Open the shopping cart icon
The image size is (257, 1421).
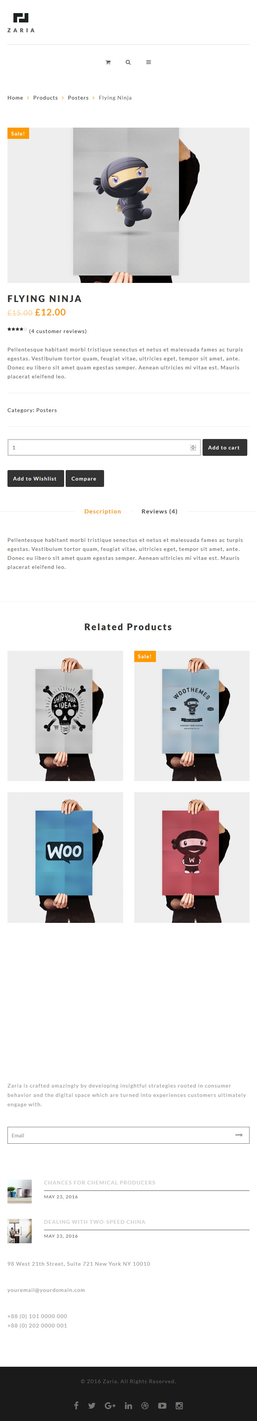click(x=108, y=62)
